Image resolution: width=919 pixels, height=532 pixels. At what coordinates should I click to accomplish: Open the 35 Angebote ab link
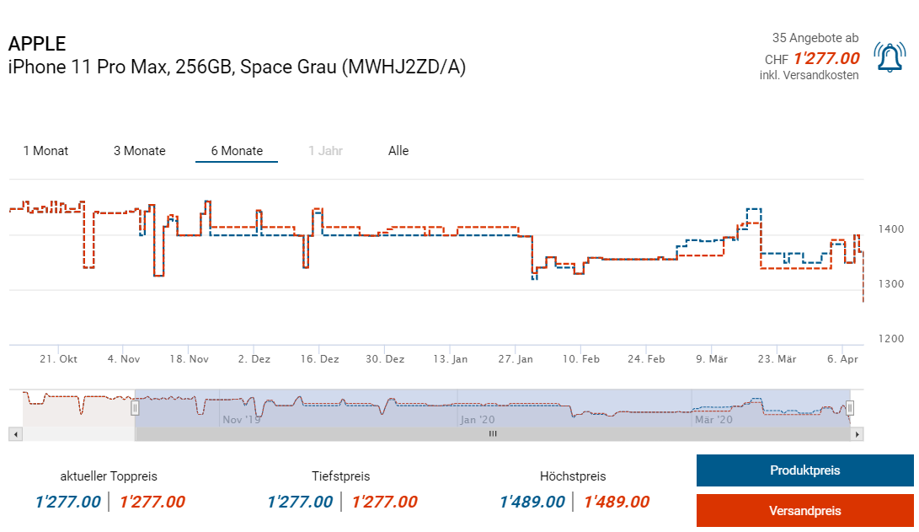(x=815, y=38)
